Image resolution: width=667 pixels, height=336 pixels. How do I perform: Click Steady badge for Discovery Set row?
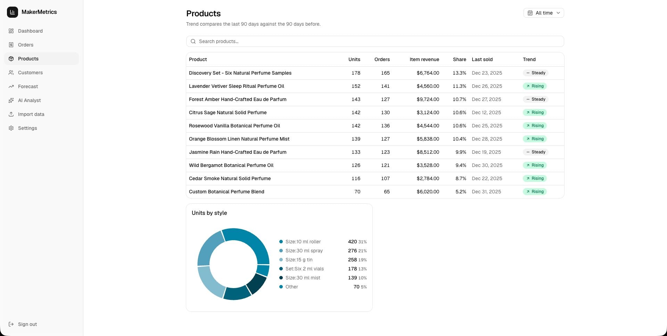click(x=535, y=73)
